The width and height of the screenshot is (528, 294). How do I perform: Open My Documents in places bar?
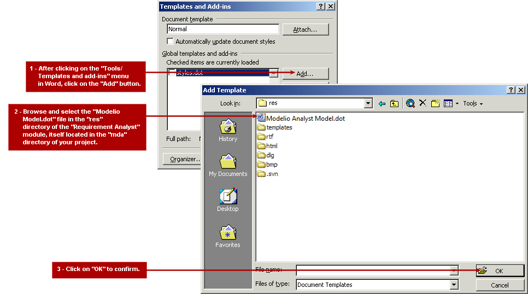pyautogui.click(x=228, y=166)
